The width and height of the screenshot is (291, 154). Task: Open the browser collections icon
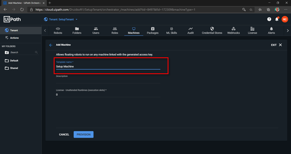tap(268, 10)
